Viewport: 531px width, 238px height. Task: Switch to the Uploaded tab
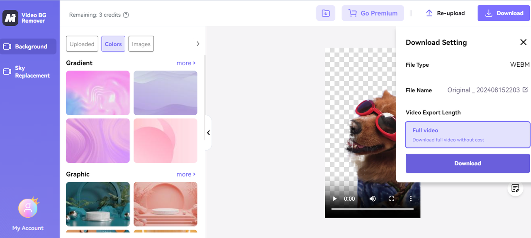point(82,44)
